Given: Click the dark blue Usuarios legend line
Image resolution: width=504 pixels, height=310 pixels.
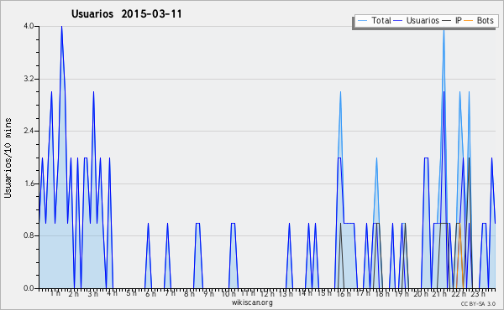Looking at the screenshot, I should (398, 21).
